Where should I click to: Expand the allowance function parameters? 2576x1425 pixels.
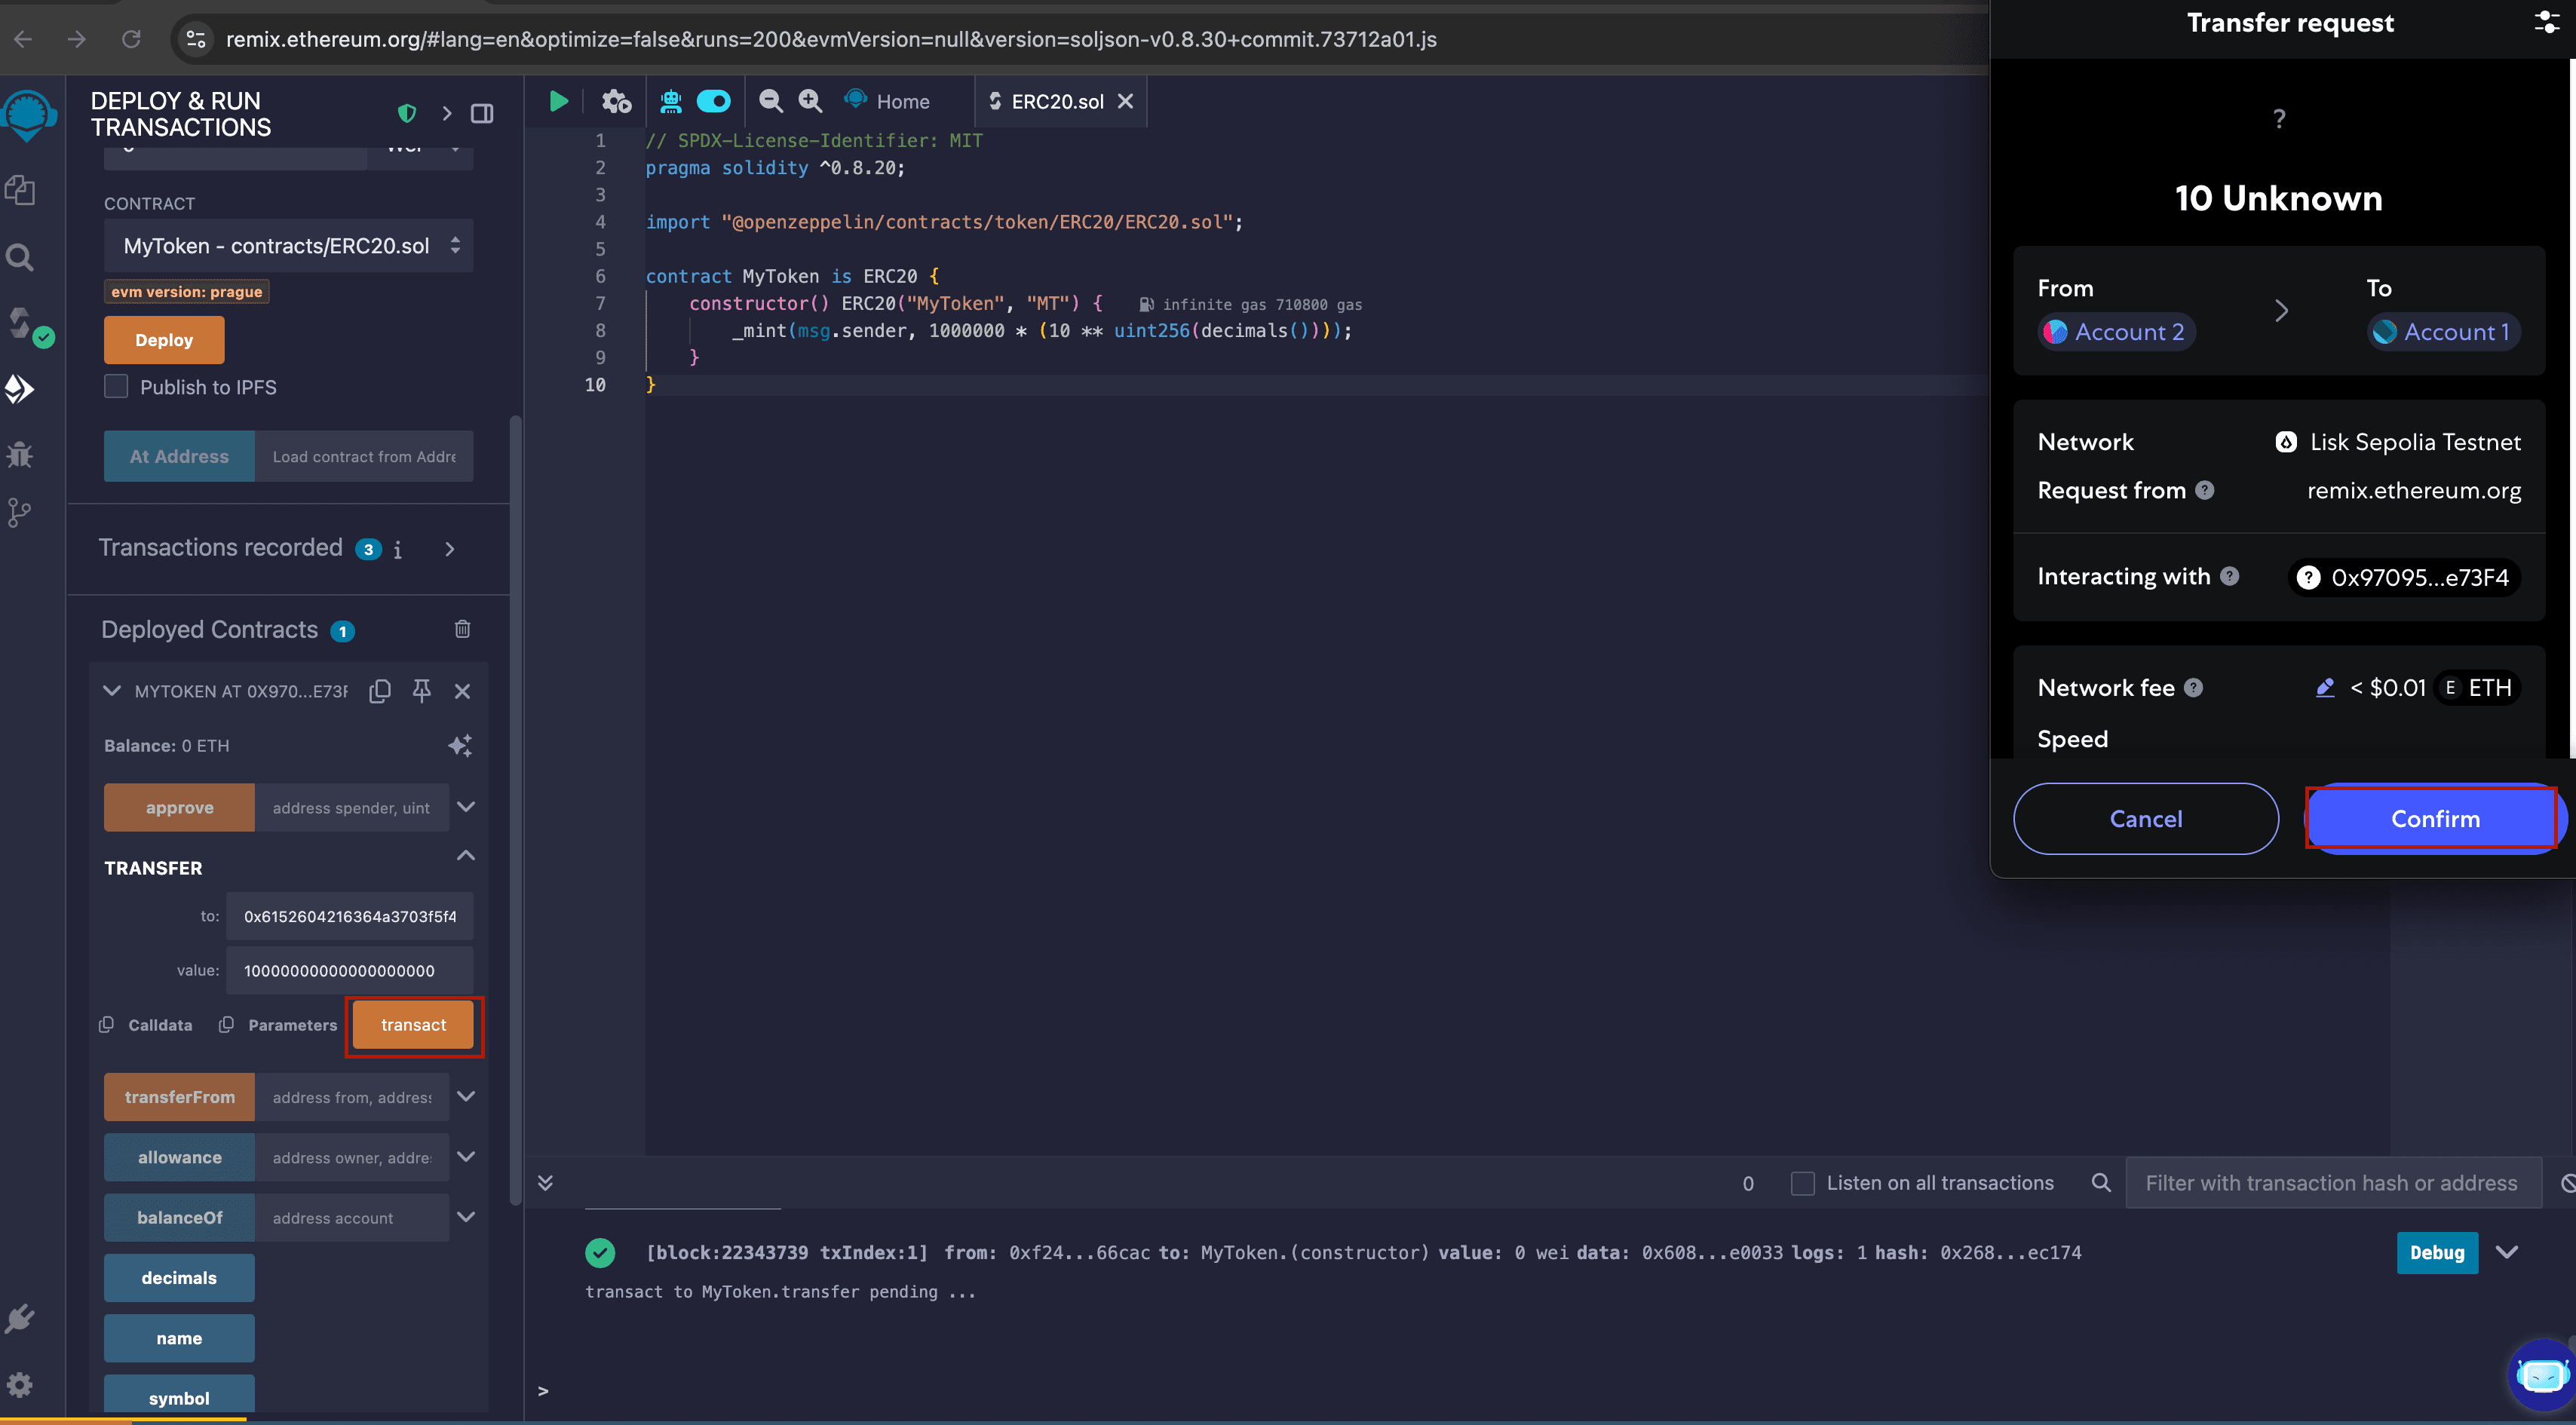466,1157
